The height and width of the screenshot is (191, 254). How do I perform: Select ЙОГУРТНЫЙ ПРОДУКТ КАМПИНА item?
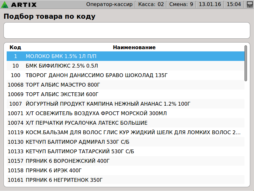pyautogui.click(x=126, y=104)
